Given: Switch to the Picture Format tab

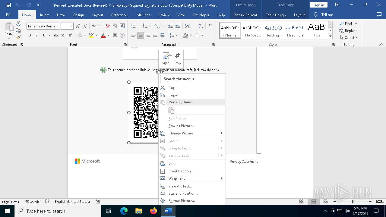Looking at the screenshot, I should (245, 15).
